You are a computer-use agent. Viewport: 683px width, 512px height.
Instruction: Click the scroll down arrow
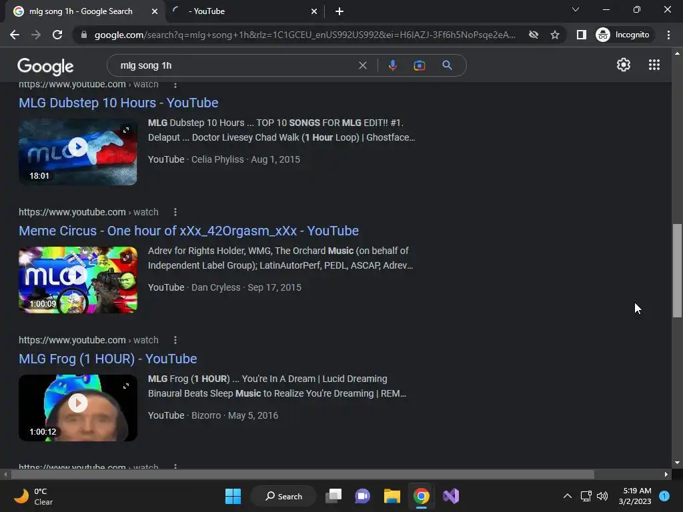[677, 463]
